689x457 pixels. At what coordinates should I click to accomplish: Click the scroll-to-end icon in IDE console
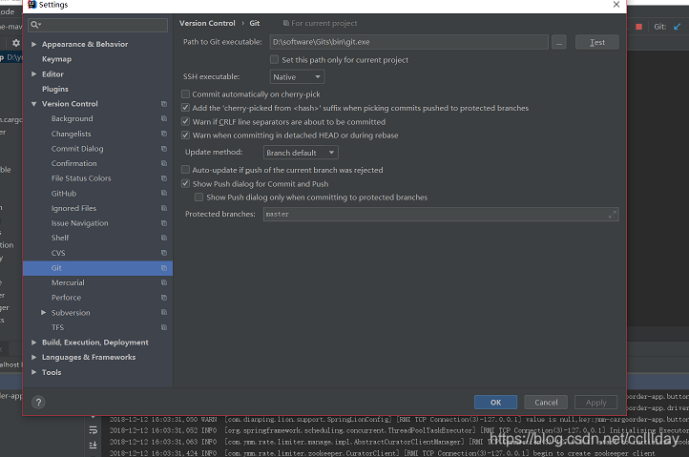point(94,446)
